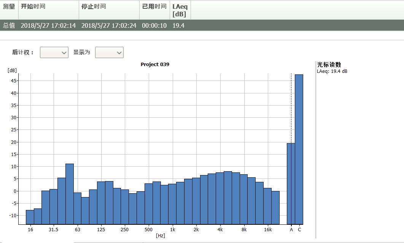Click stop time cell 2018/5/27 17:02:24

click(x=109, y=25)
